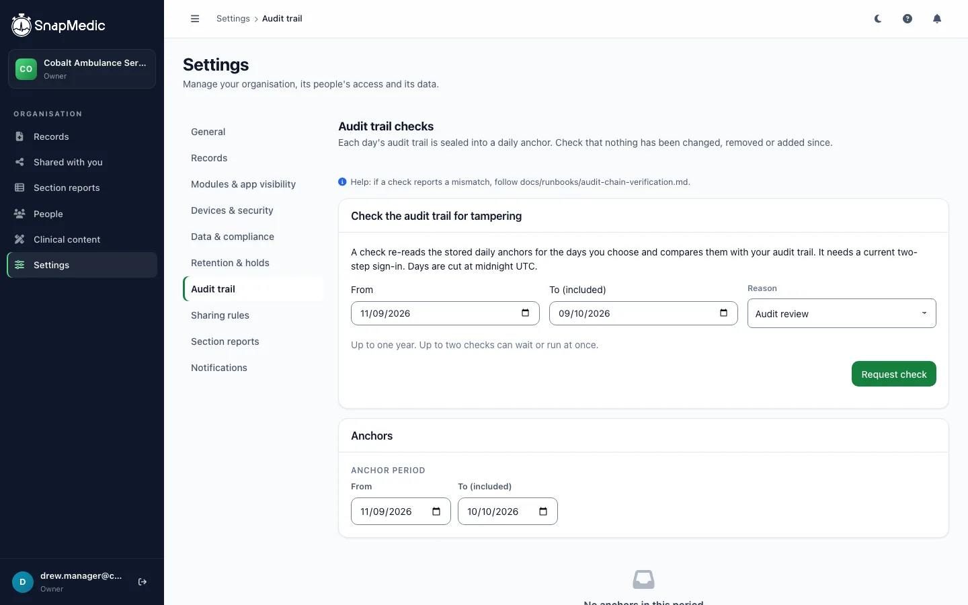The height and width of the screenshot is (605, 968).
Task: Open the General settings tab
Action: click(253, 132)
